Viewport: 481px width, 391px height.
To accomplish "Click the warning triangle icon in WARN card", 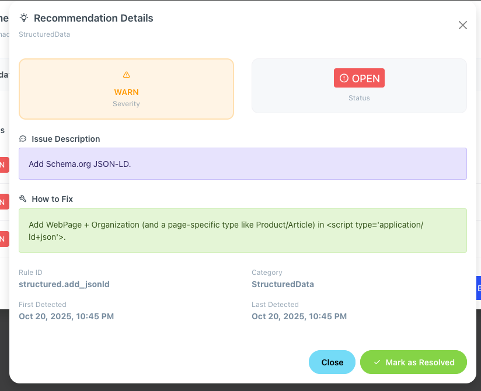I will 126,75.
